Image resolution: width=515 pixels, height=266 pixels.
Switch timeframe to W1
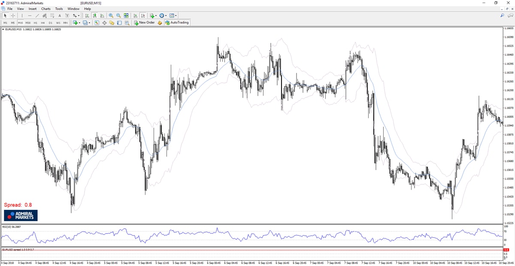(58, 23)
